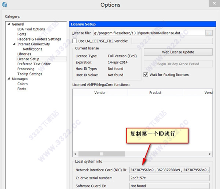Select Colors under Messages
220x189 pixels.
[x=22, y=84]
